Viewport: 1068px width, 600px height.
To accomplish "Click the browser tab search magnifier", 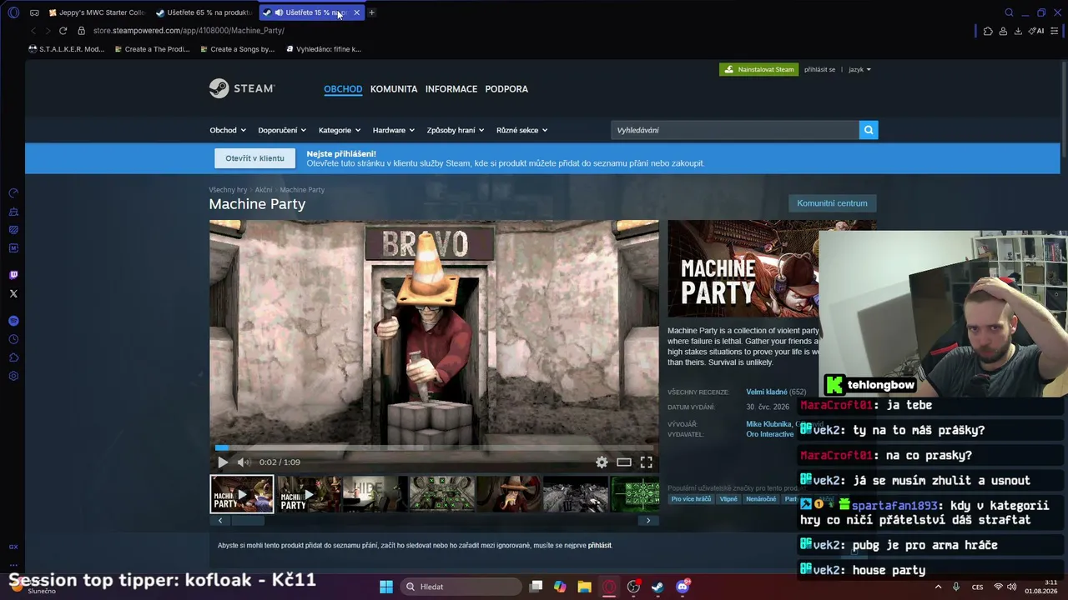I will [1009, 12].
